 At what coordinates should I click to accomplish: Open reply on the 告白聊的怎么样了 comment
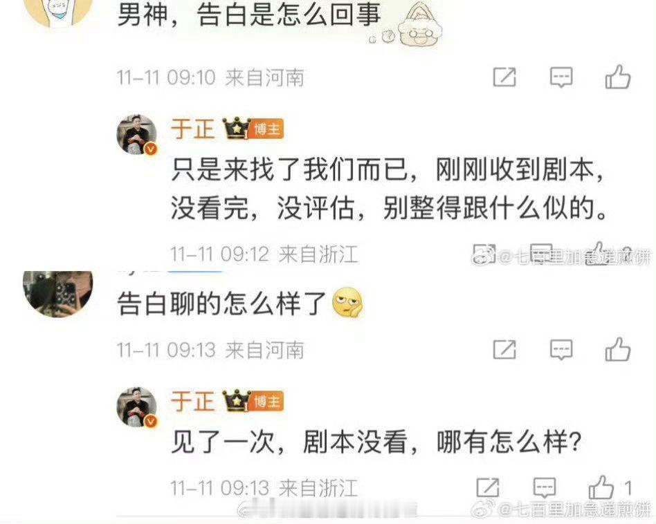561,350
